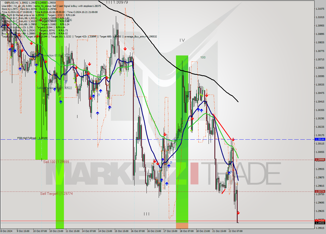Click the 21 Oct 15:00 time label
Screen dimensions: 326x234
(219, 231)
